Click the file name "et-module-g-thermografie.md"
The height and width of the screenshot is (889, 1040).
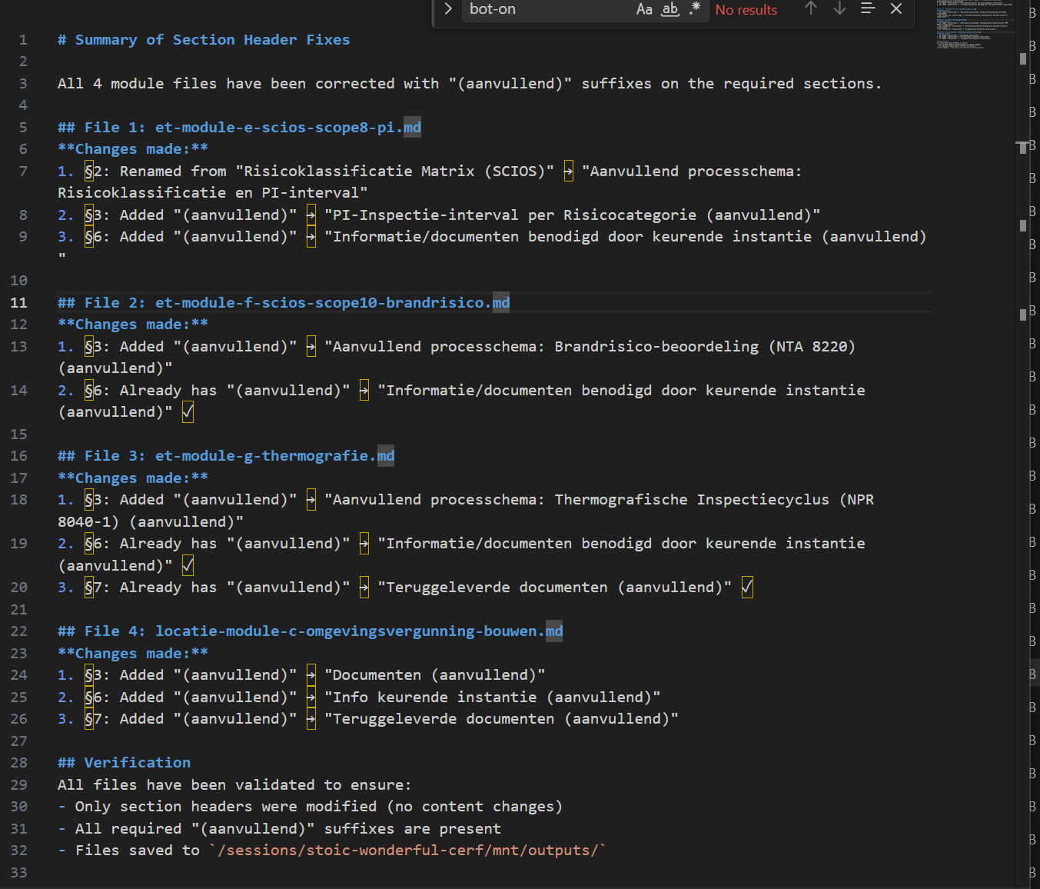[x=275, y=456]
